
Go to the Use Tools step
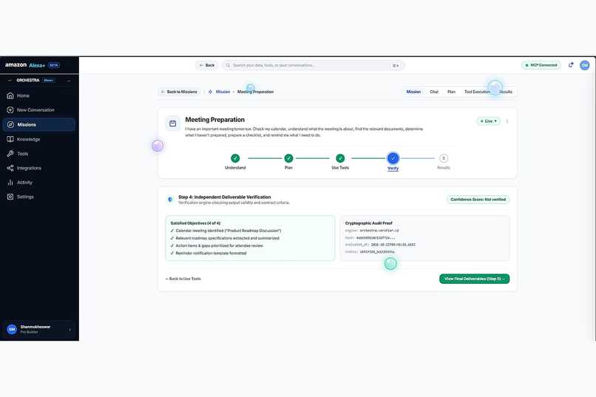340,158
